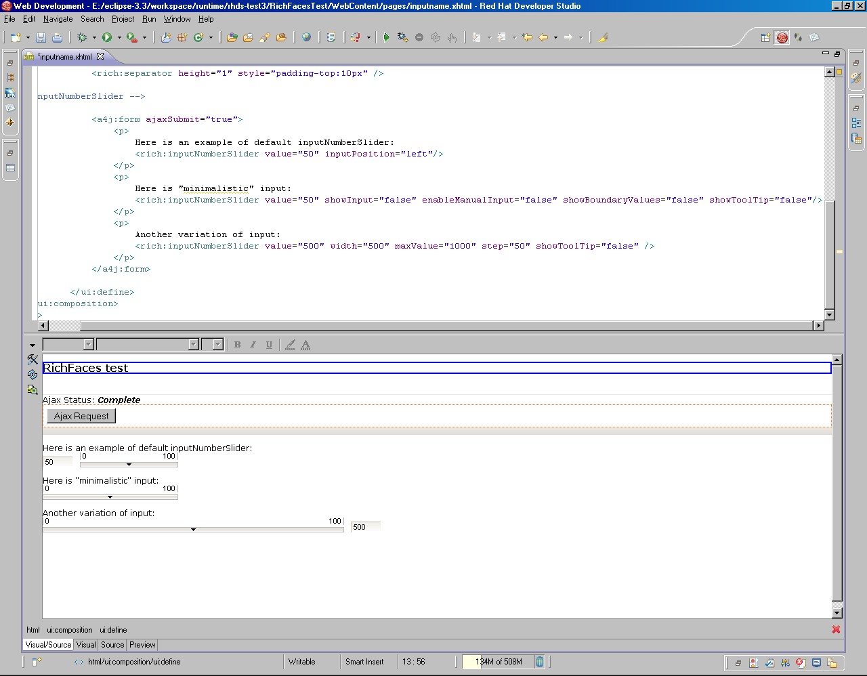Toggle Bold formatting in visual editor

(x=237, y=345)
